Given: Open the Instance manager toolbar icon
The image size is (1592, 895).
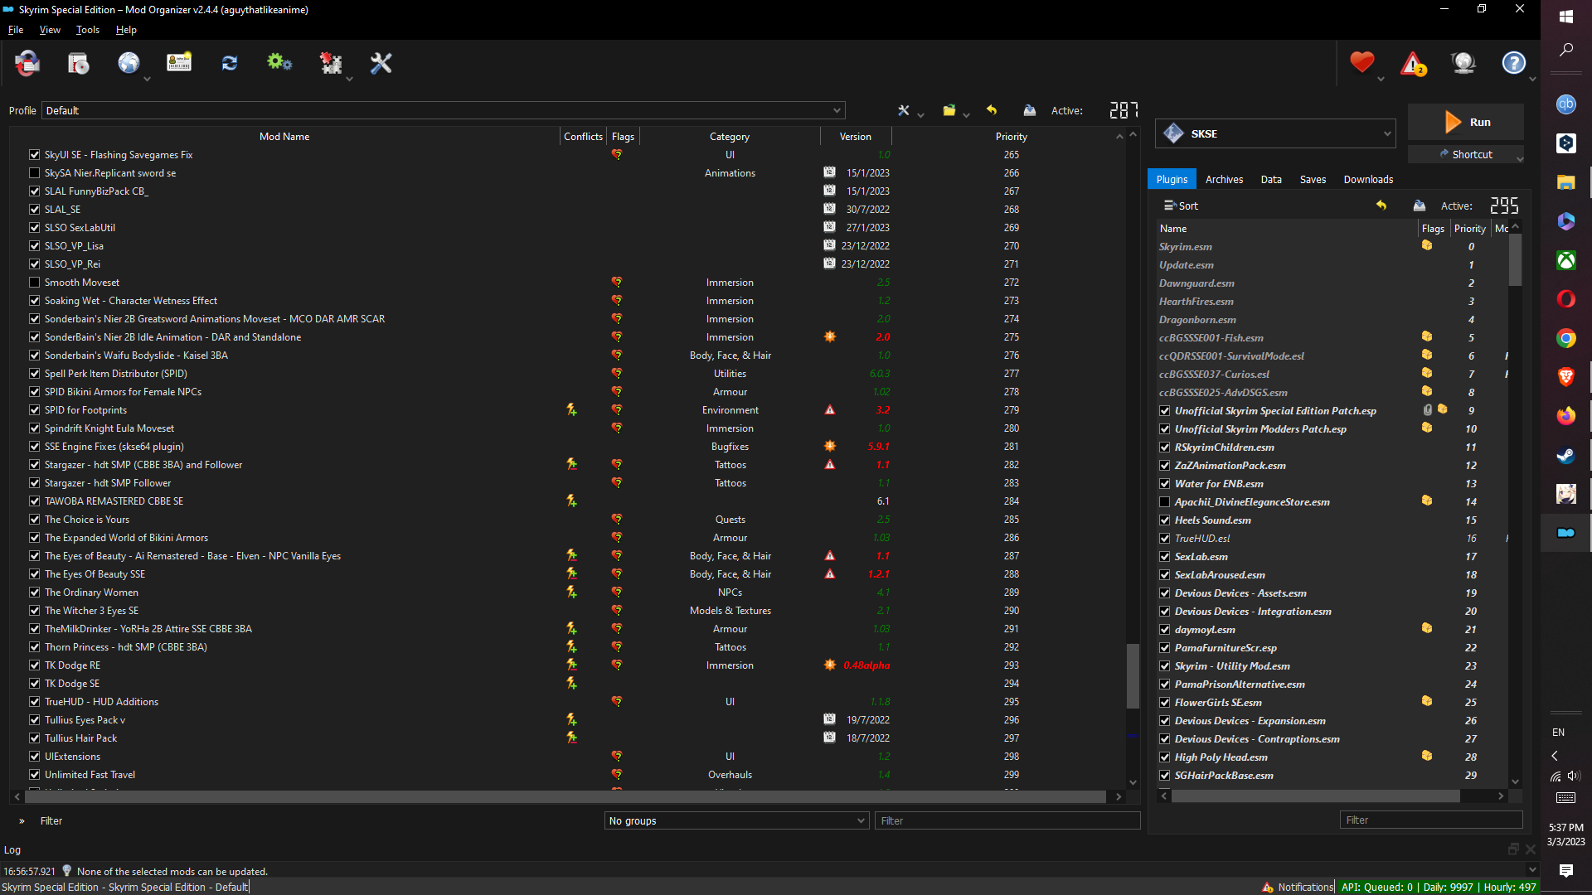Looking at the screenshot, I should point(27,63).
